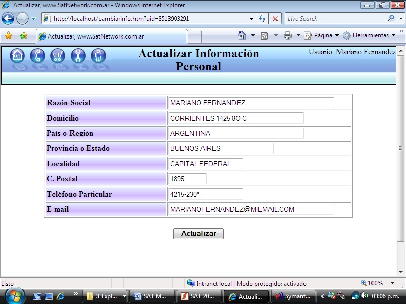The image size is (406, 304).
Task: Click the Razón Social text field
Action: coord(251,103)
